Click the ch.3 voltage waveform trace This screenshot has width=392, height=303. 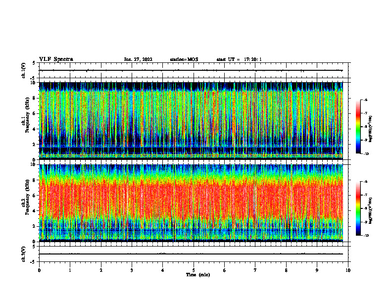coord(191,254)
